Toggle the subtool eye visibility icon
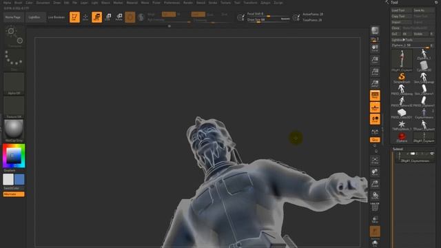The height and width of the screenshot is (248, 441). [432, 154]
